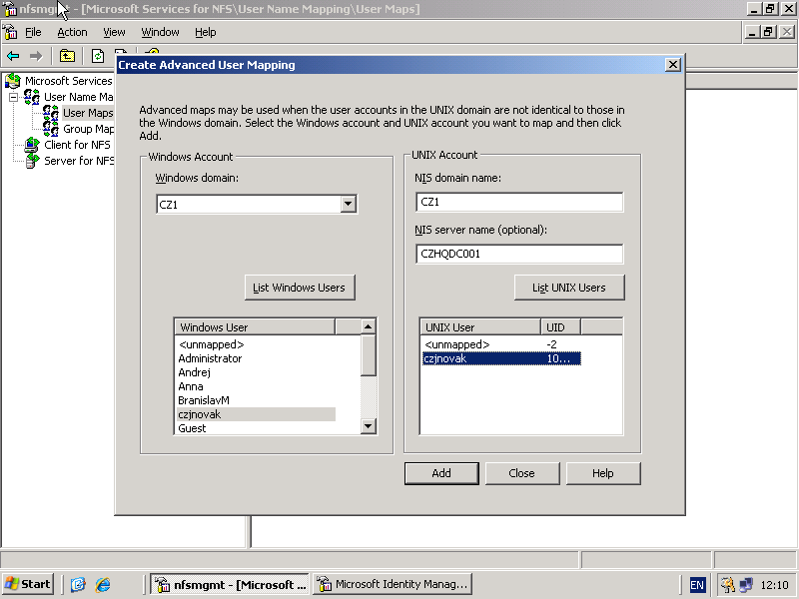Click the Client for NFS icon
The image size is (799, 599).
click(x=32, y=145)
